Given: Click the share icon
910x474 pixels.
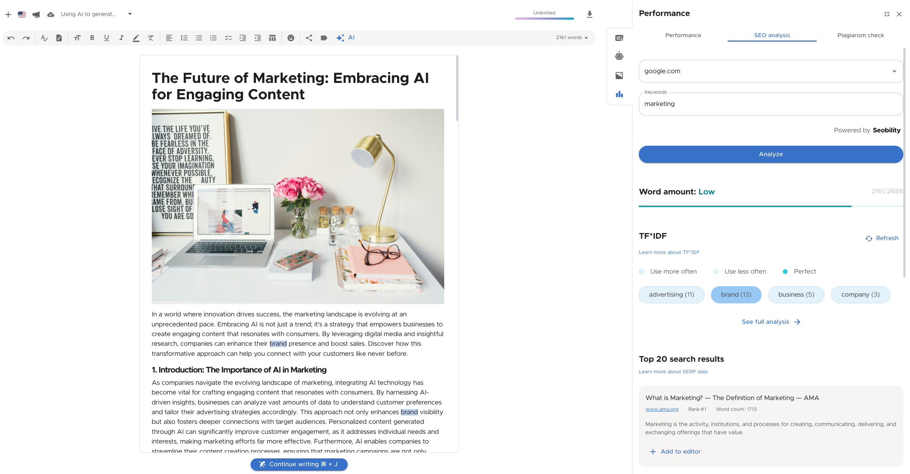Looking at the screenshot, I should [x=309, y=38].
